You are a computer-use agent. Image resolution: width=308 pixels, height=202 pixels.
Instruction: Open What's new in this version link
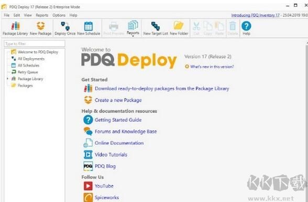click(x=212, y=67)
